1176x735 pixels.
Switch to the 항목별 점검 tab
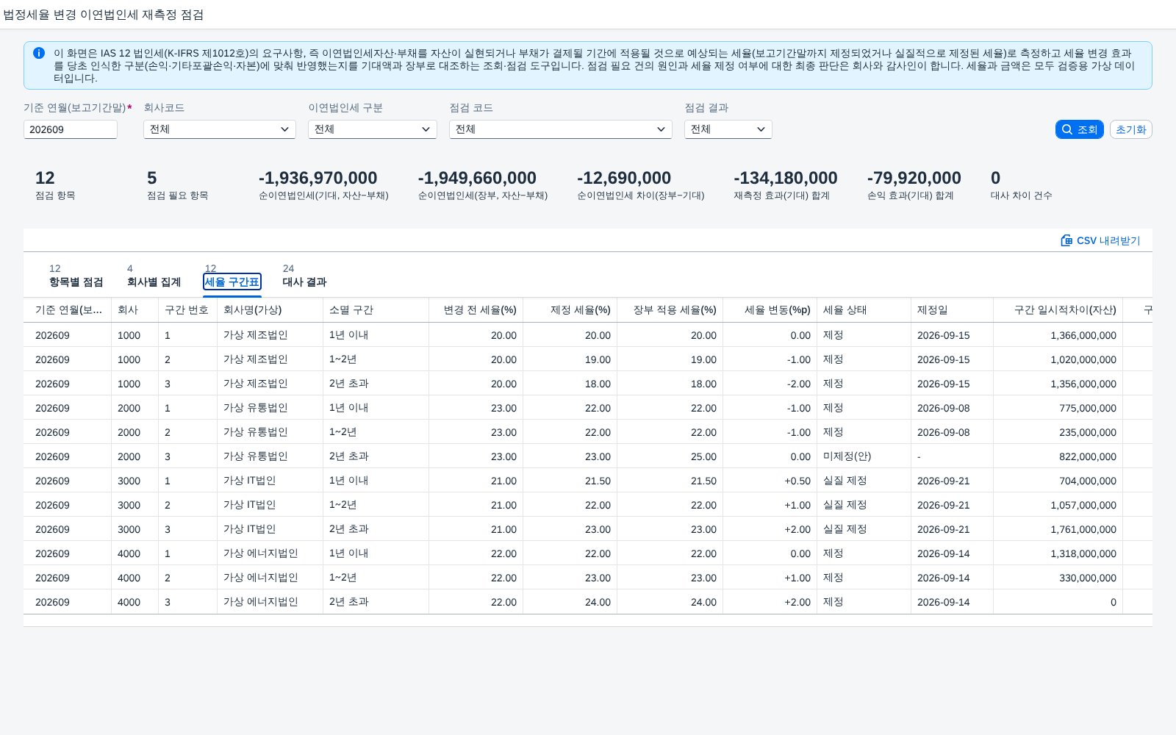[x=76, y=282]
